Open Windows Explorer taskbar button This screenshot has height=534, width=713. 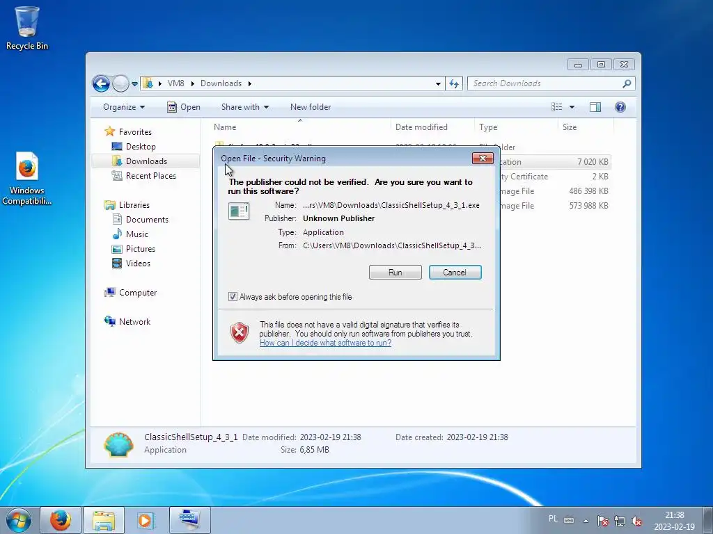click(104, 520)
